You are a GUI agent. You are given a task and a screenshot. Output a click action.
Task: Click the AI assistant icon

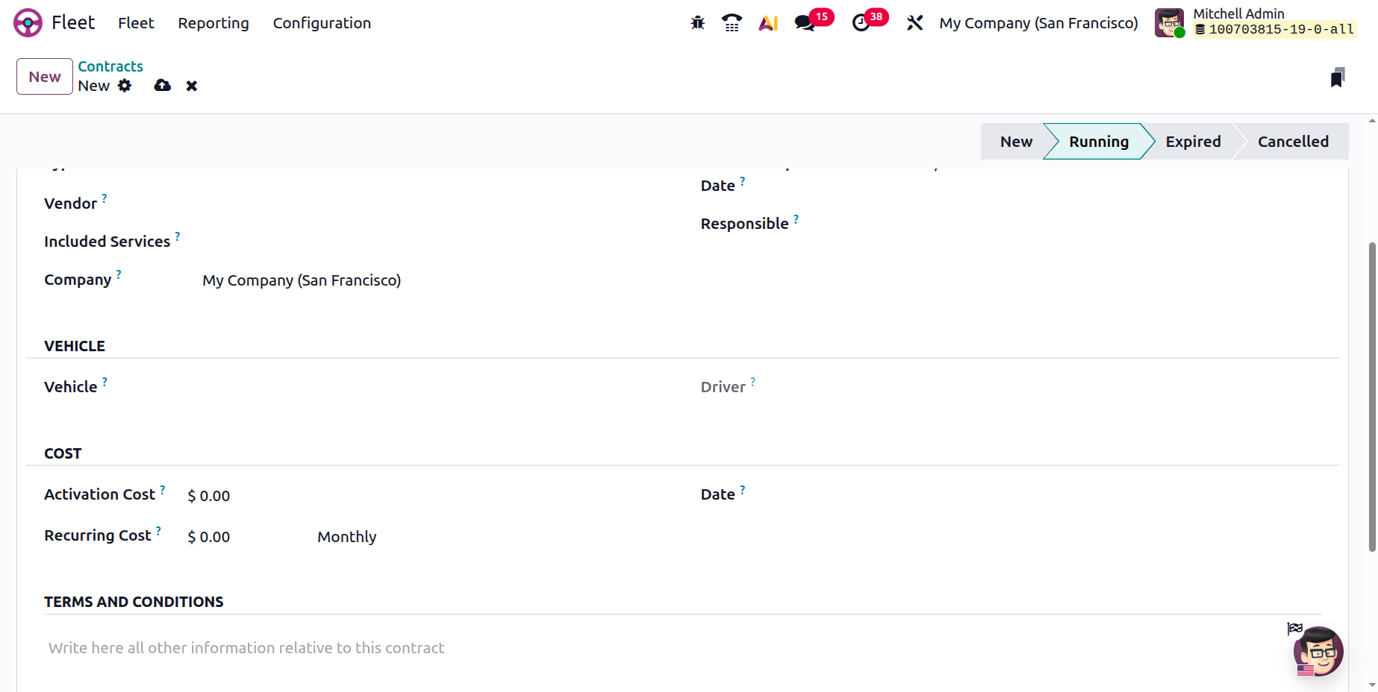pos(768,23)
